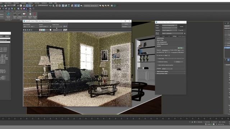
Task: Click Render button in frame window
Action: pyautogui.click(x=126, y=24)
